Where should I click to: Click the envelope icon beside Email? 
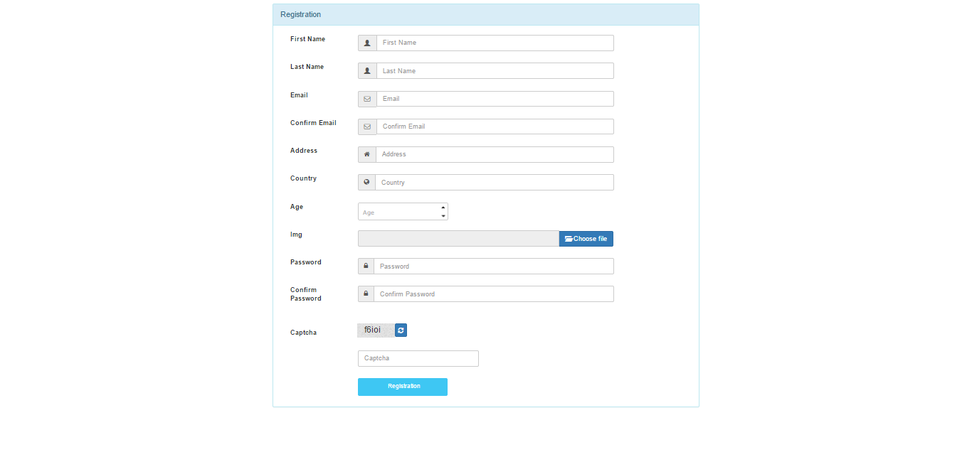pos(366,98)
